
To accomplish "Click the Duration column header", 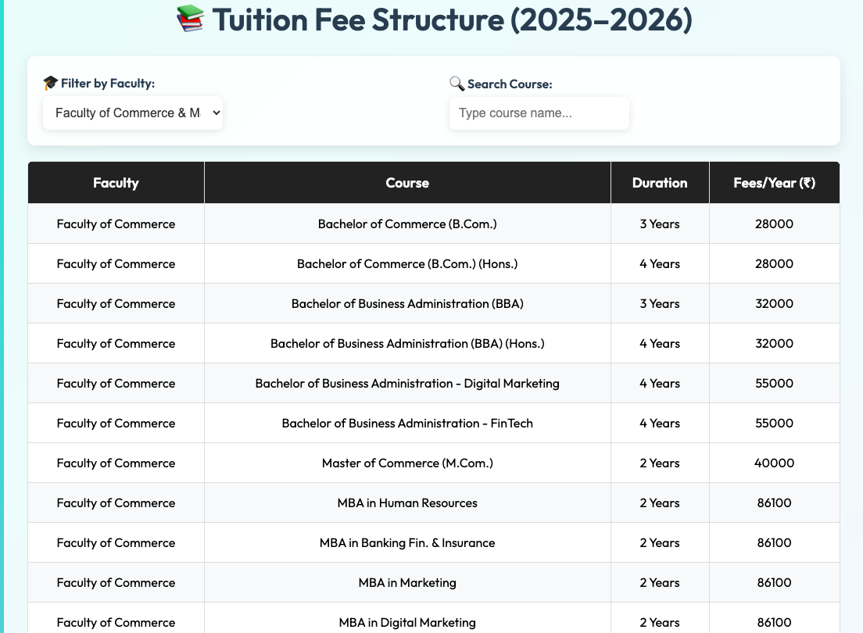I will pos(660,183).
